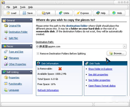Screen dimensions: 130x107
Task: Open the Split menu
Action: click(x=15, y=7)
